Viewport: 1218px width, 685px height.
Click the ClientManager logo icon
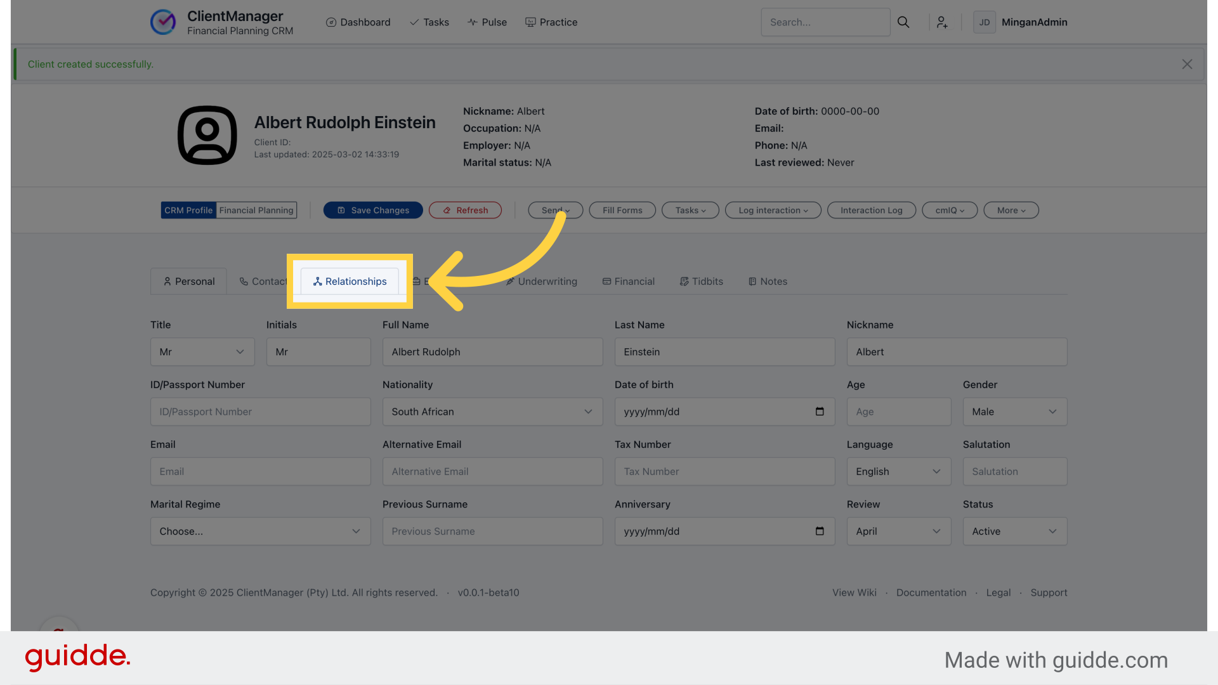click(163, 22)
